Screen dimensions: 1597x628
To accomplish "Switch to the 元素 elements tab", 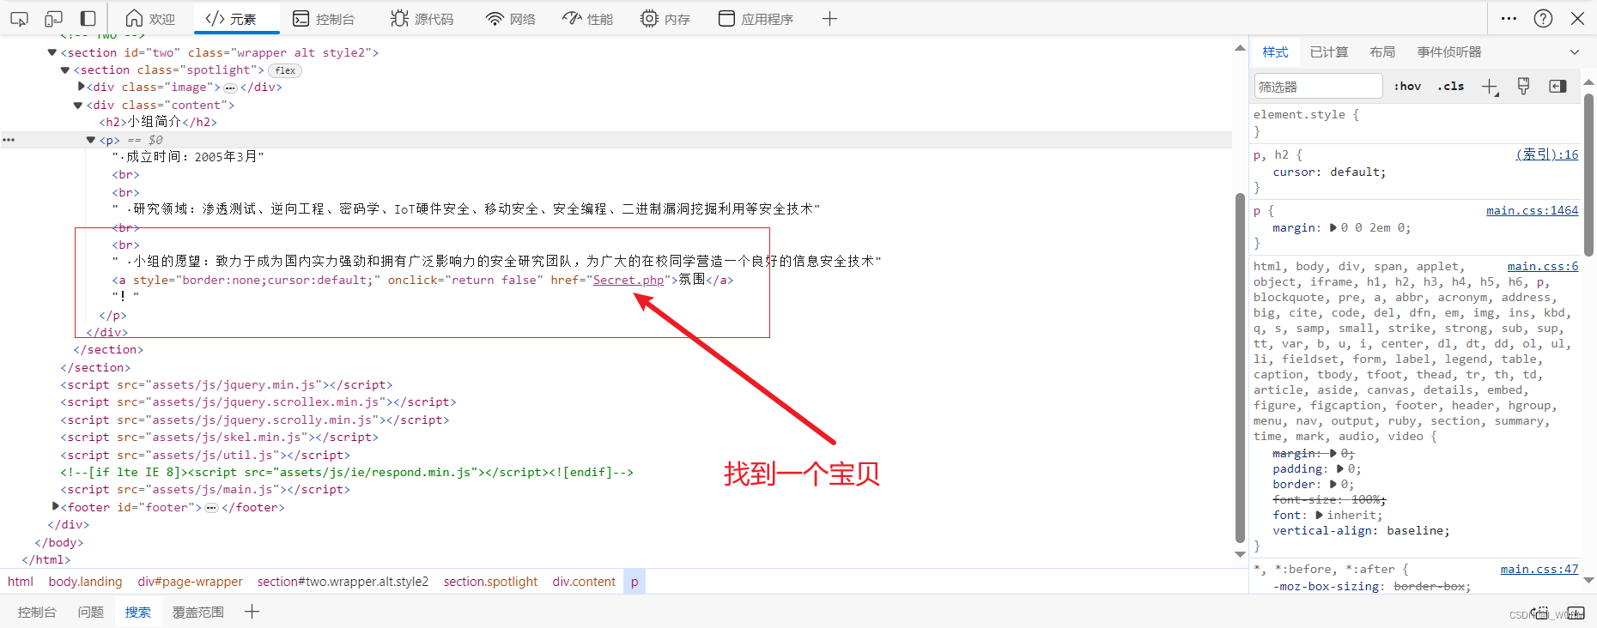I will 232,18.
